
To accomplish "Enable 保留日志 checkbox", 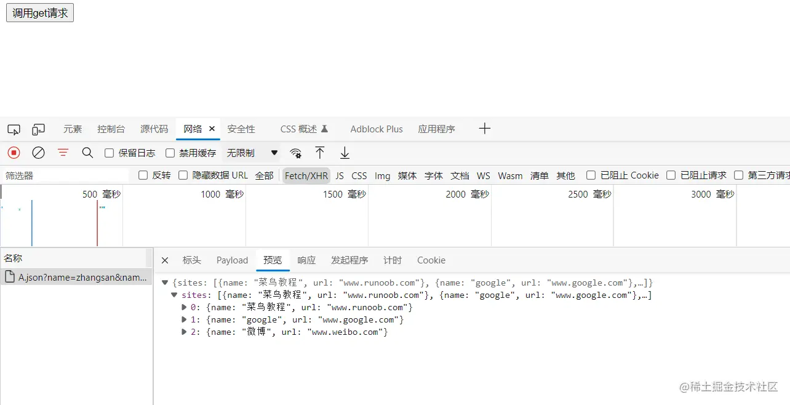I will pyautogui.click(x=109, y=153).
